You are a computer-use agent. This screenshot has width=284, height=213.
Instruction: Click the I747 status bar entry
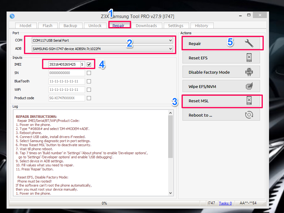[x=211, y=203]
